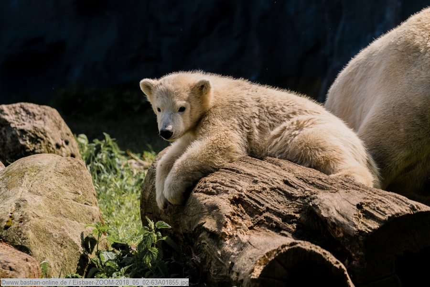
Task: Click the reddish rock in the bottom-left corner
Action: pyautogui.click(x=17, y=263)
